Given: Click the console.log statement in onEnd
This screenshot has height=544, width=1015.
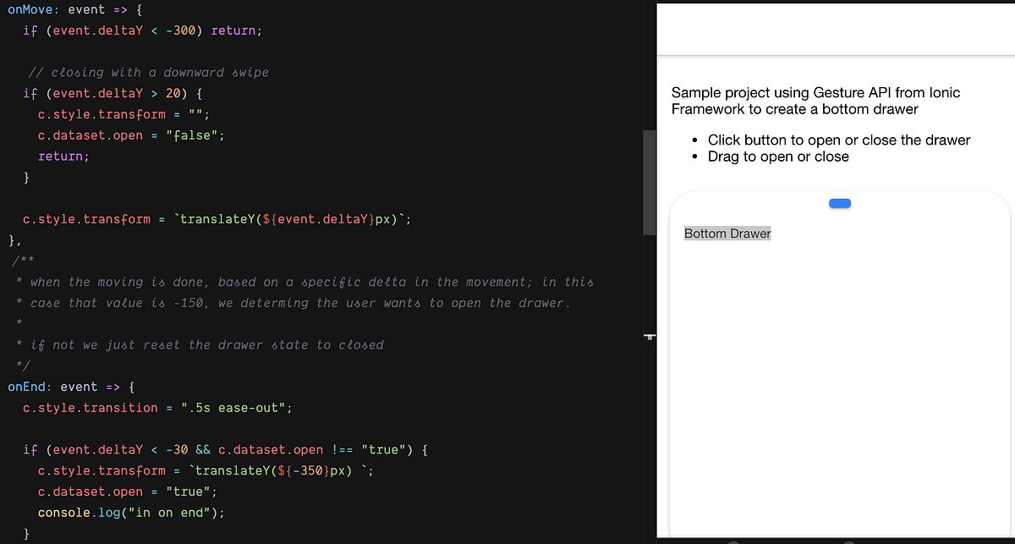Looking at the screenshot, I should click(130, 512).
